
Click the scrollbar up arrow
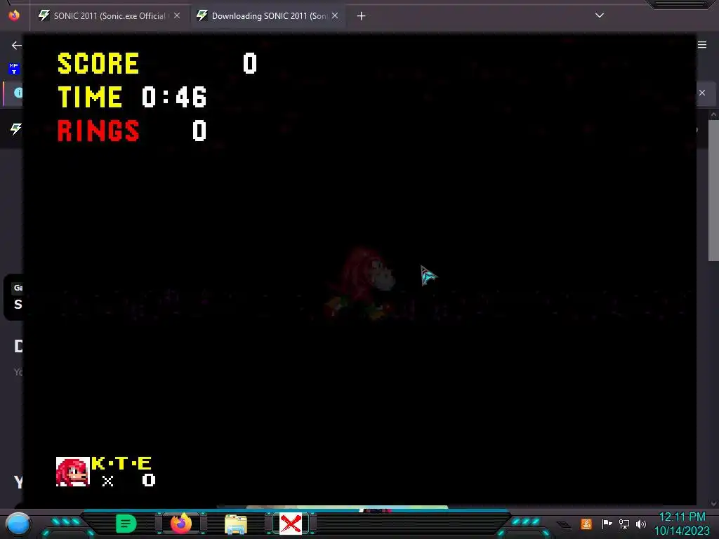pyautogui.click(x=713, y=114)
